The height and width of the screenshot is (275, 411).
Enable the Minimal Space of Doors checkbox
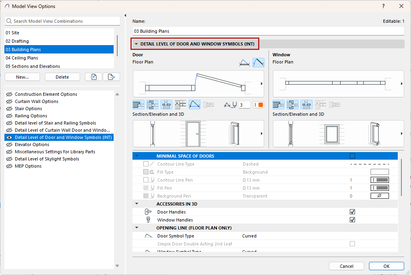(x=352, y=156)
